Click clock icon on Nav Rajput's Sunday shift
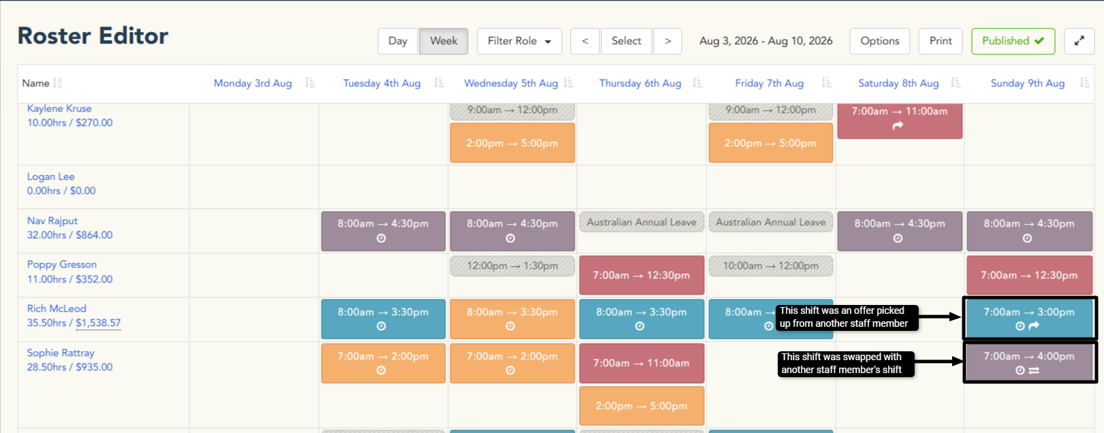Screen dimensions: 1104x433 pyautogui.click(x=1027, y=238)
